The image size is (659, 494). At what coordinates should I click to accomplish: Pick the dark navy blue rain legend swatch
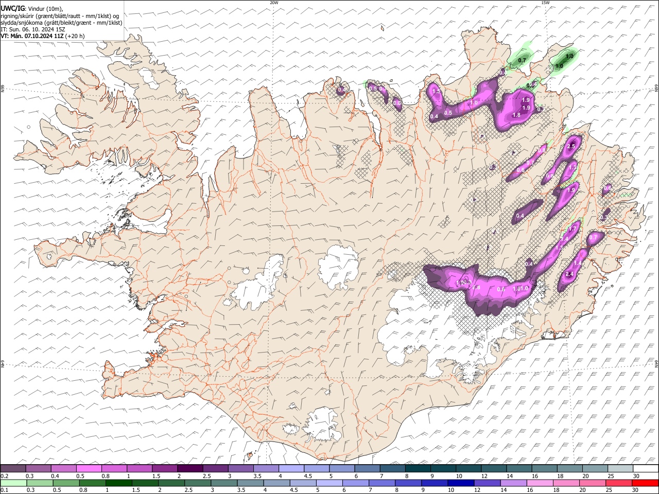[x=460, y=483]
